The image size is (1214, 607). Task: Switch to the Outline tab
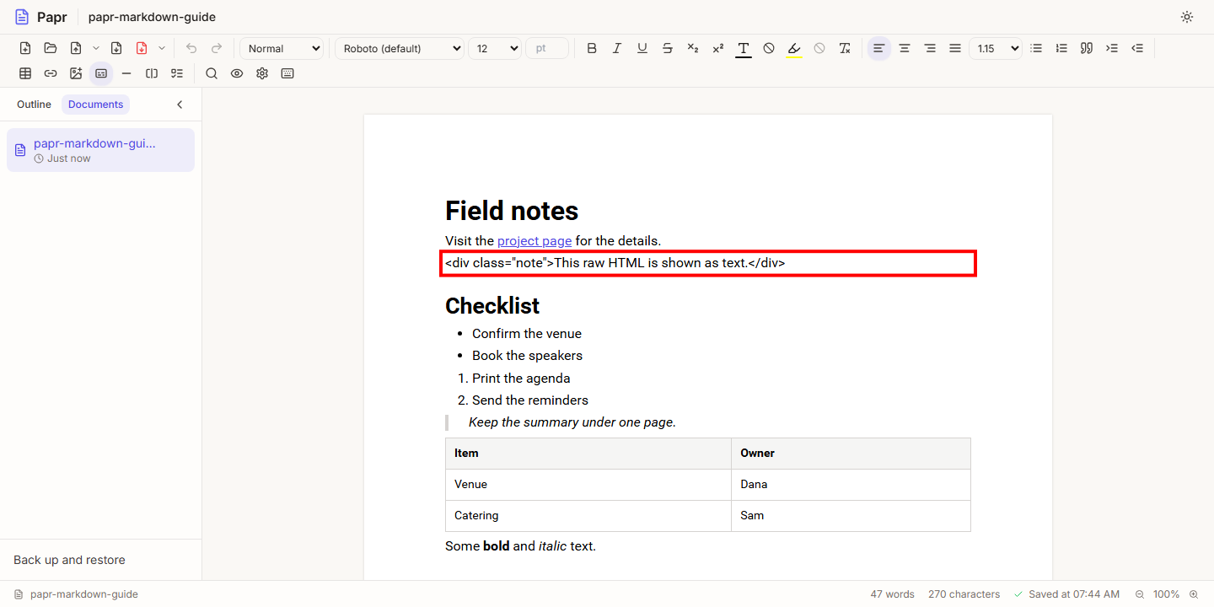tap(34, 105)
